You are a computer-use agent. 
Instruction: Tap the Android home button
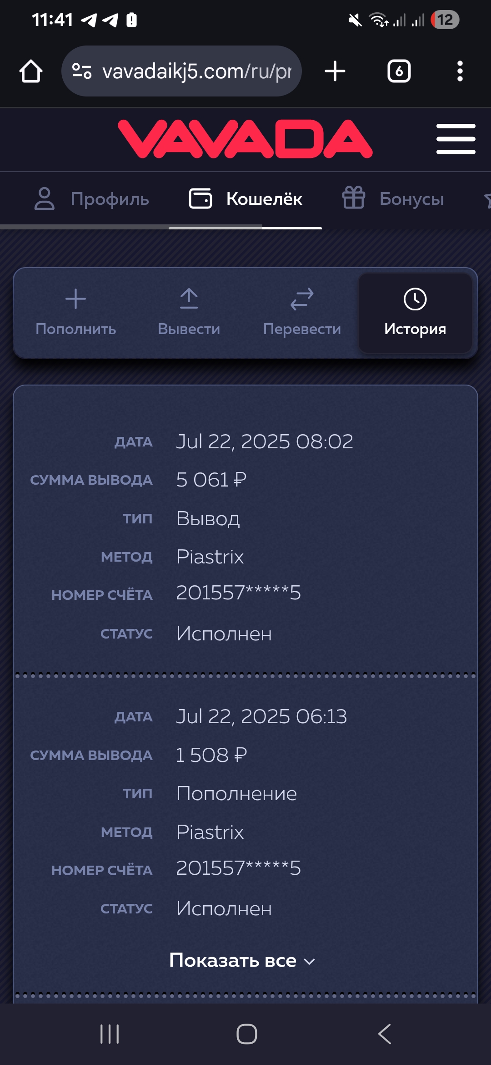246,1034
